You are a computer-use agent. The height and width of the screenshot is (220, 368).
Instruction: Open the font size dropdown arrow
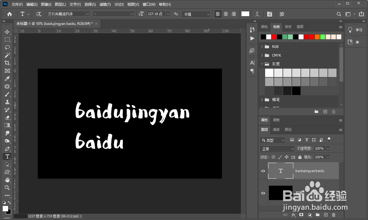click(x=168, y=14)
